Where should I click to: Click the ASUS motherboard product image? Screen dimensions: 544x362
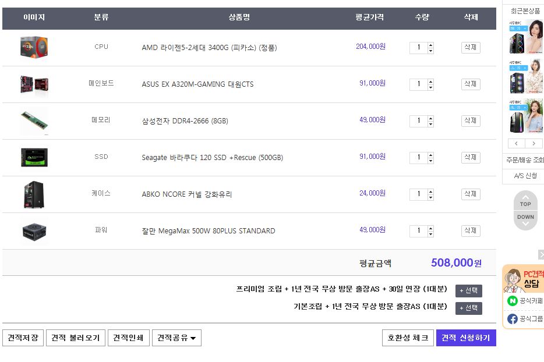click(x=34, y=84)
